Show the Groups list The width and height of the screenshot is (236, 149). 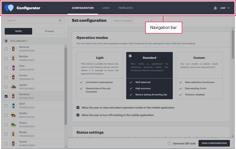[x=49, y=31]
